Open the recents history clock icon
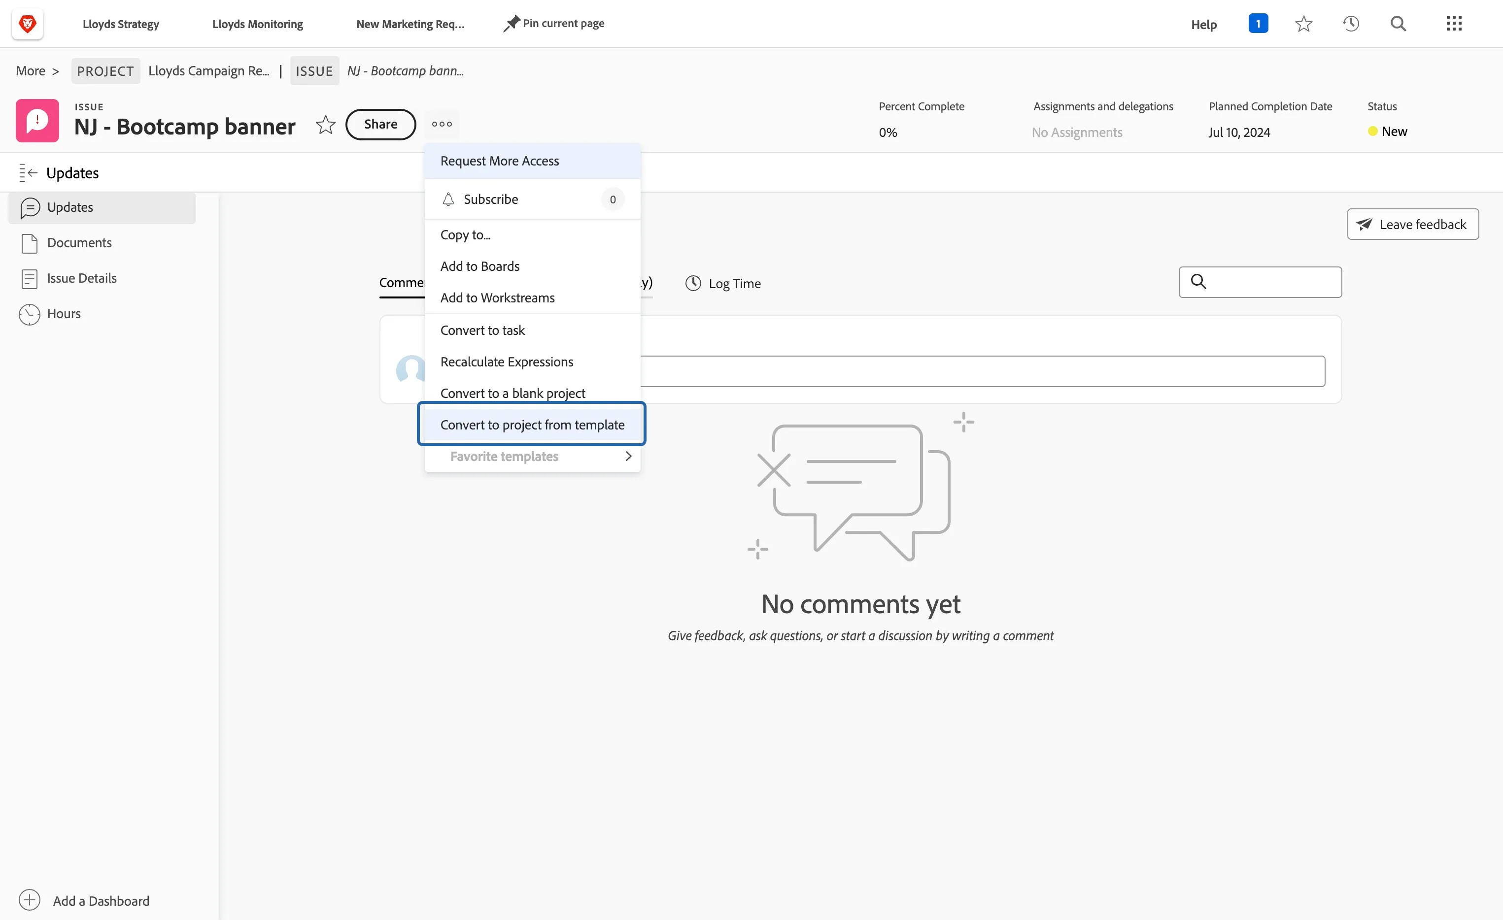Viewport: 1503px width, 920px height. [x=1351, y=24]
